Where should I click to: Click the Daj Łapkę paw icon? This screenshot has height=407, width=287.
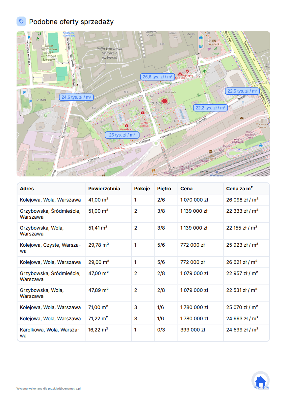188,71
